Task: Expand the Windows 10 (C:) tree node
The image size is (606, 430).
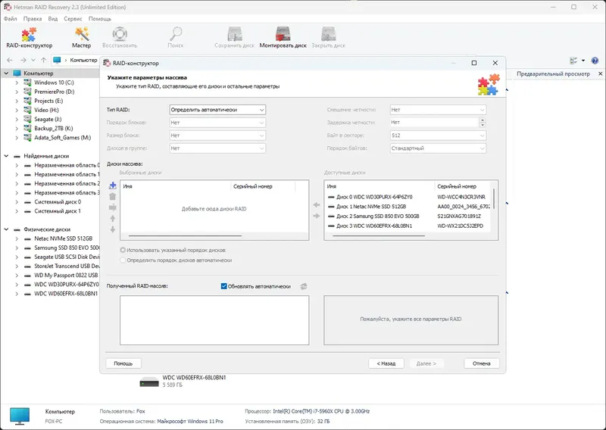Action: pos(17,83)
